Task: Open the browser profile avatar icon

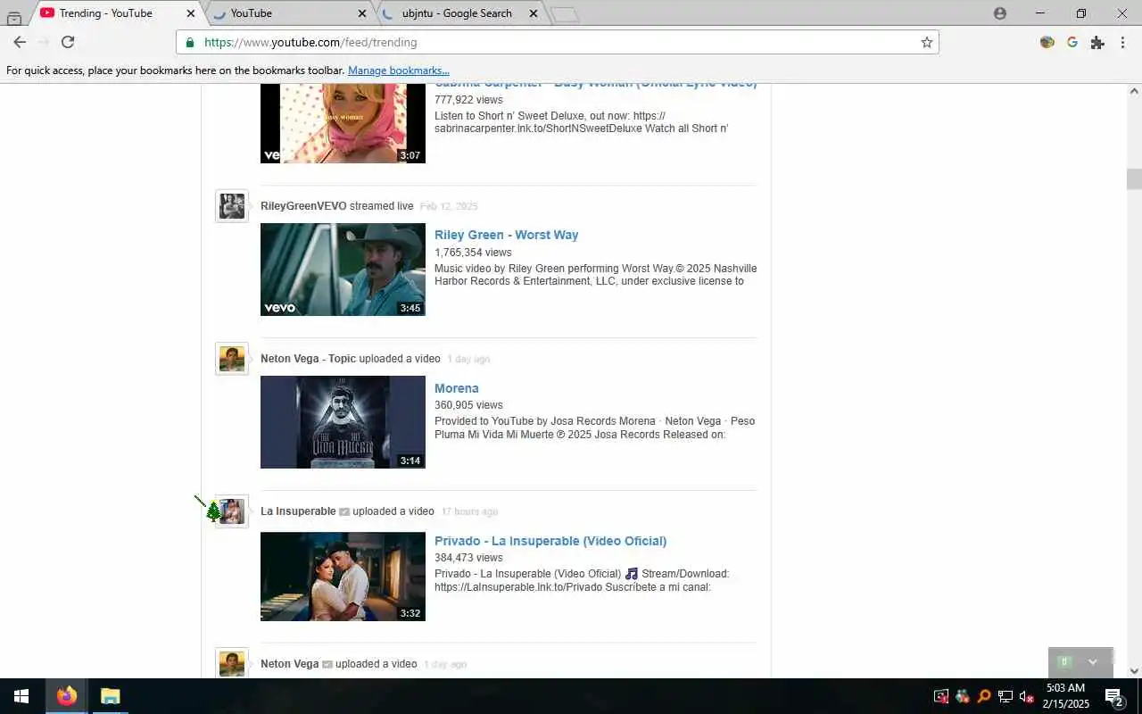Action: (999, 13)
